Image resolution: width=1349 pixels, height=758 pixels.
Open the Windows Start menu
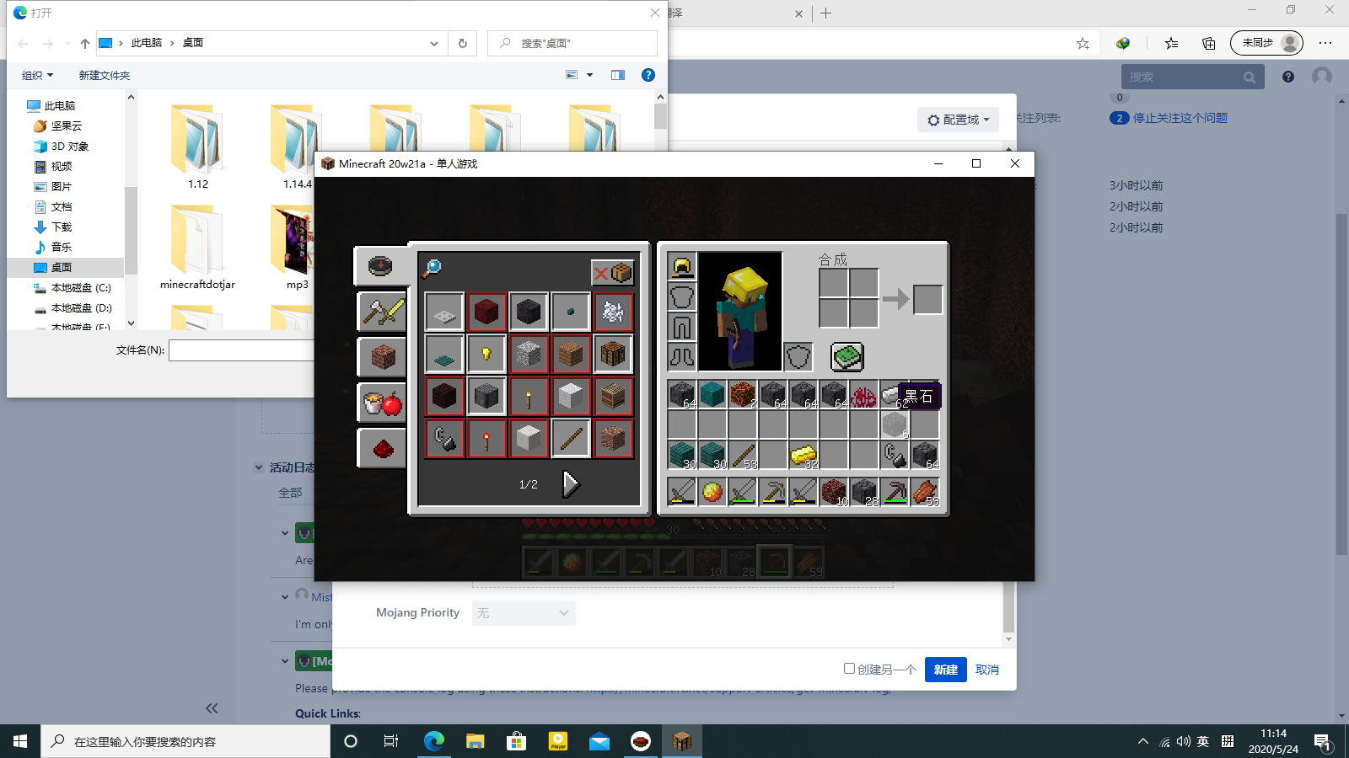20,741
